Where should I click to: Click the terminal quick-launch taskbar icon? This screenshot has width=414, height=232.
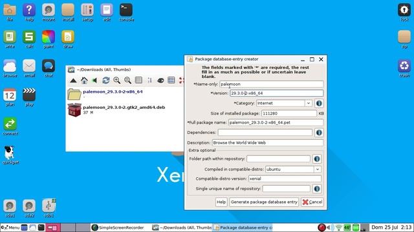coord(41,227)
